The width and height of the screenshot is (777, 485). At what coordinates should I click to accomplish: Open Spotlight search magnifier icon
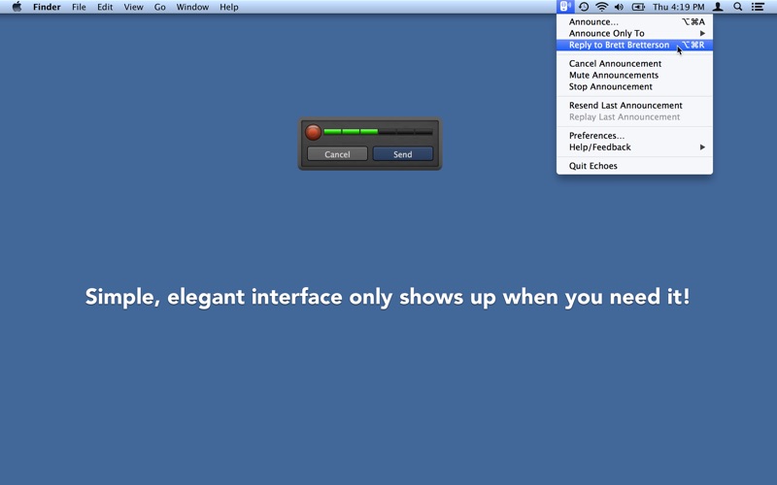[x=738, y=7]
